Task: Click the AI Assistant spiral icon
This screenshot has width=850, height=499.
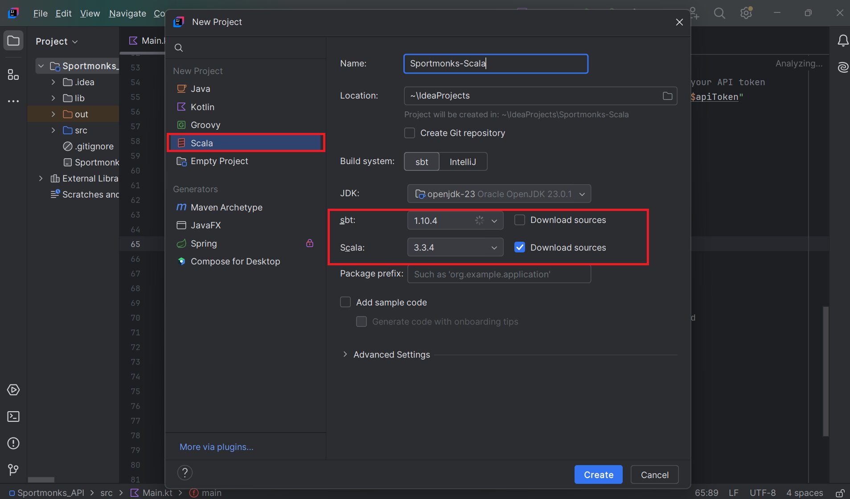Action: click(x=842, y=67)
